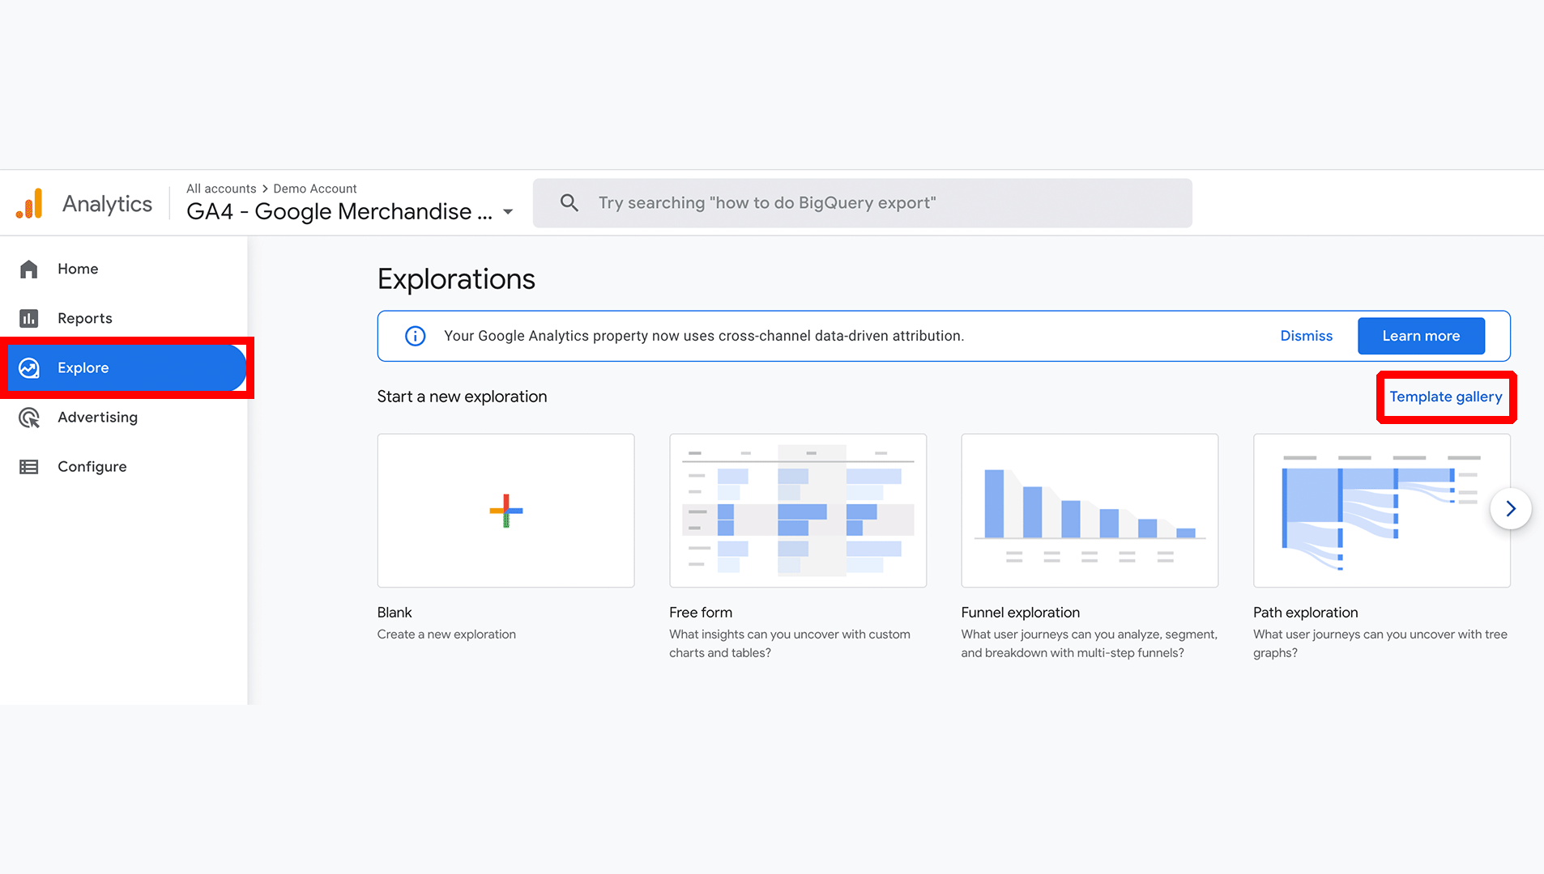Open the Template gallery link
1544x874 pixels.
(1445, 397)
